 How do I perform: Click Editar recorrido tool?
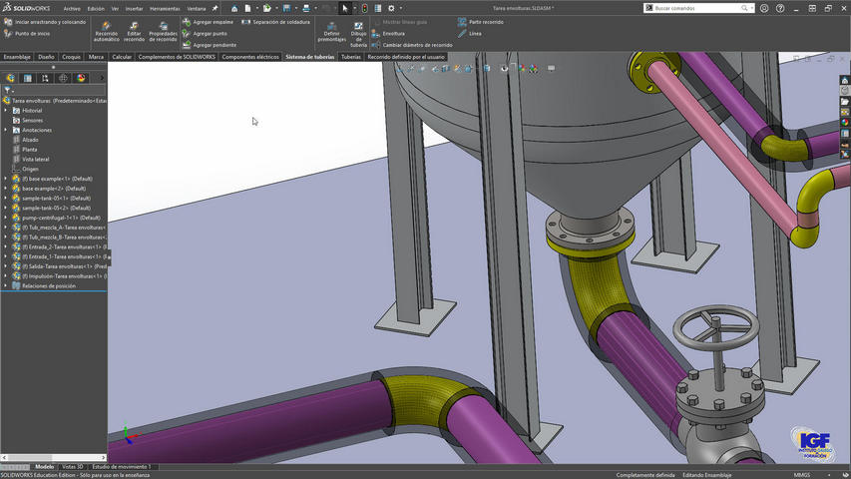[x=134, y=32]
